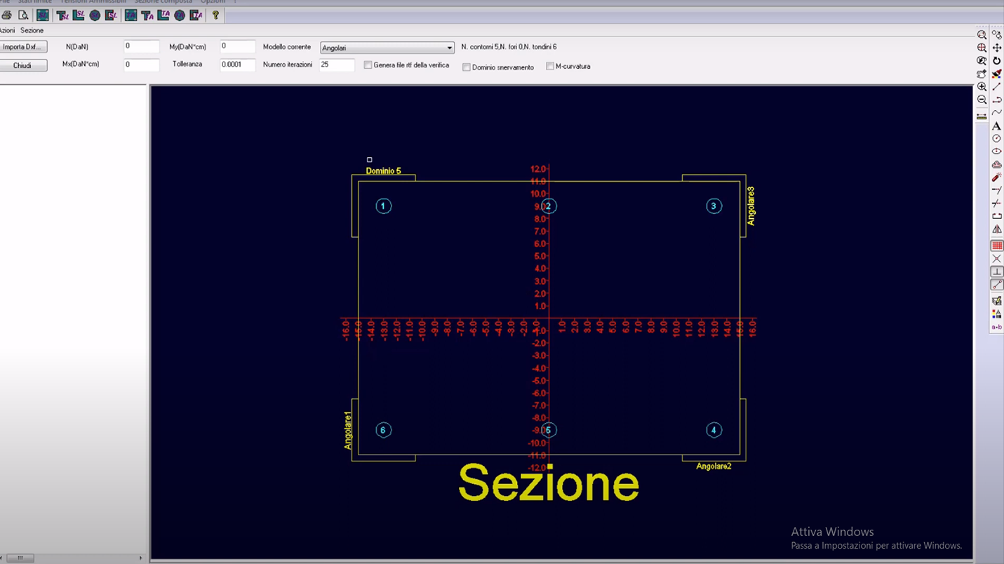Screen dimensions: 1004x564
Task: Click the Importa Dxf... button
Action: click(22, 47)
